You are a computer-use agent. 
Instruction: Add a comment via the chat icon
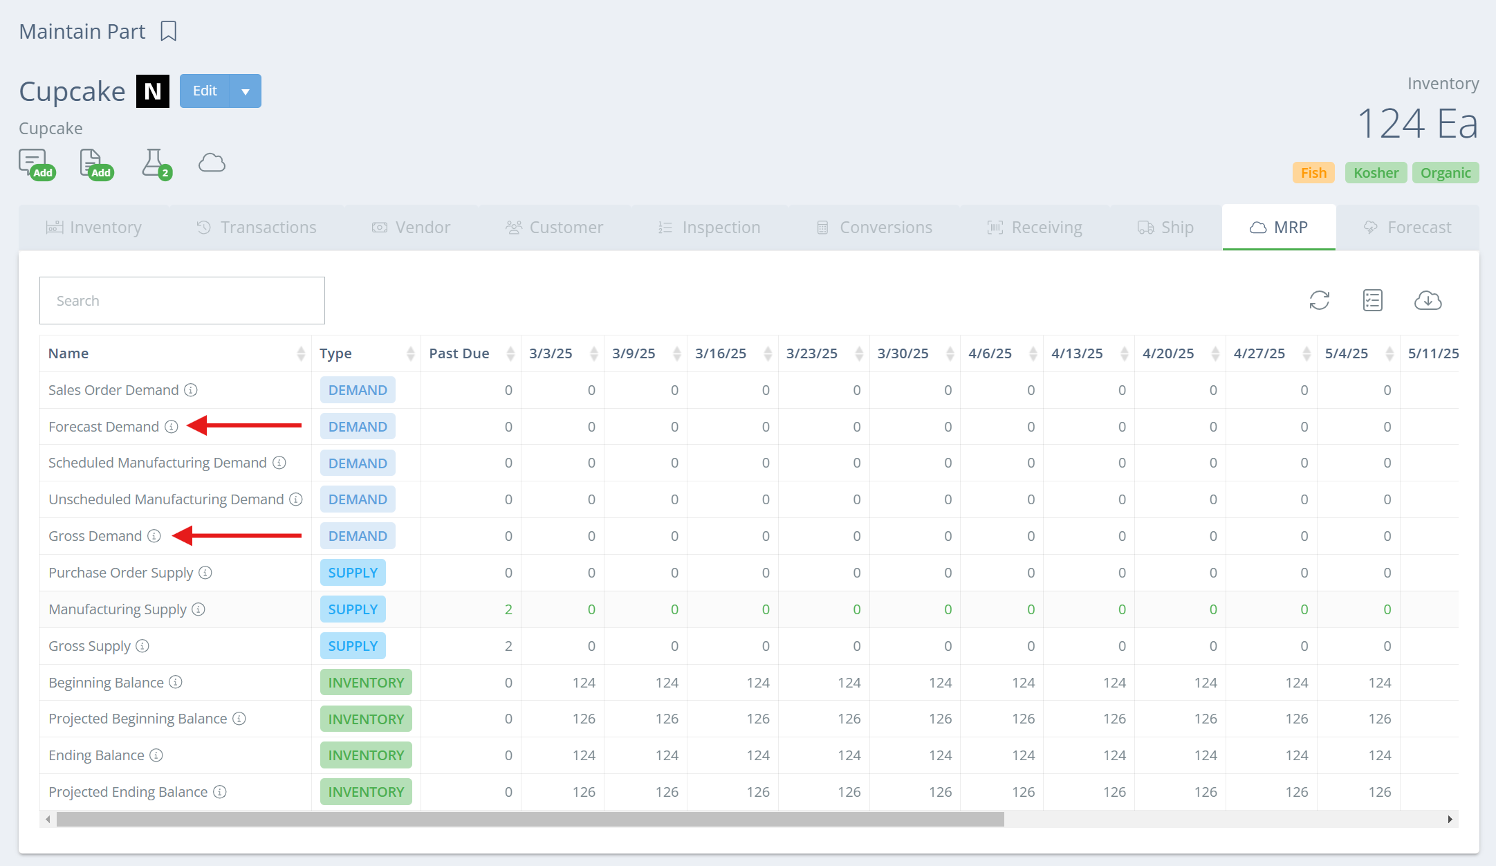(x=33, y=163)
